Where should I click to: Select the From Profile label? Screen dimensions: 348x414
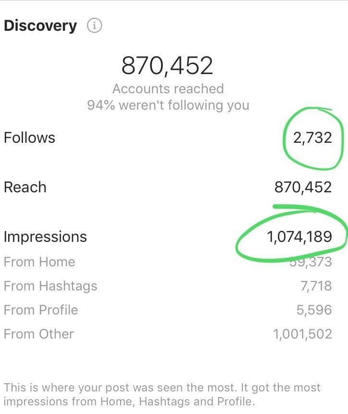click(41, 310)
